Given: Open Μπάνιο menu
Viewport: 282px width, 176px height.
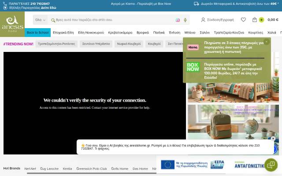Looking at the screenshot, I should 190,33.
